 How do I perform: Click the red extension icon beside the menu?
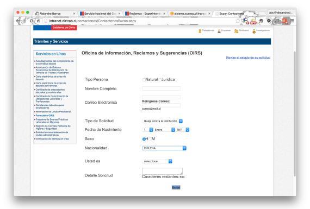(284, 21)
